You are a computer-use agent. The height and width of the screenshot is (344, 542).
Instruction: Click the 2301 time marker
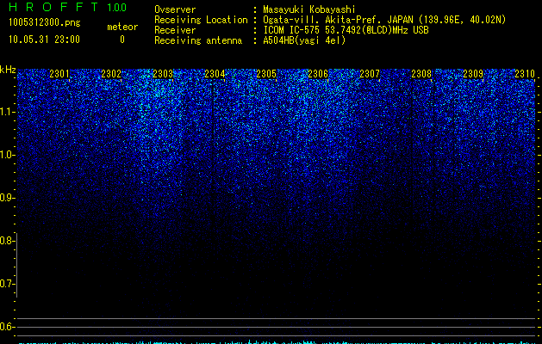[59, 74]
